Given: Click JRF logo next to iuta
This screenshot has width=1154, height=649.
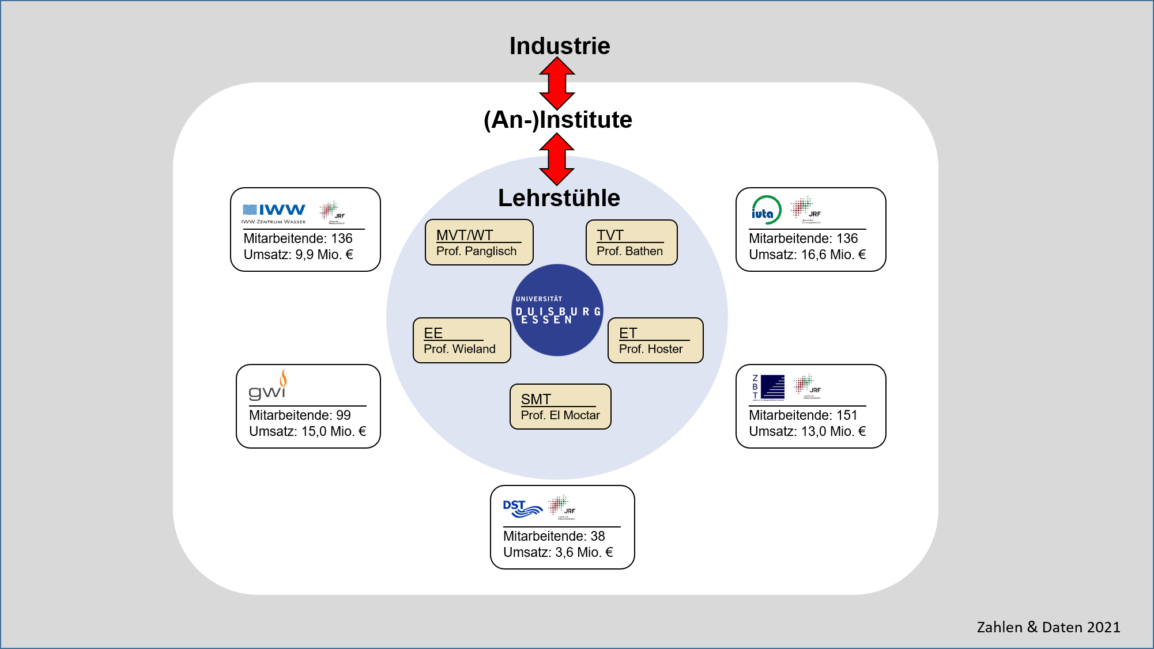Looking at the screenshot, I should [x=806, y=210].
